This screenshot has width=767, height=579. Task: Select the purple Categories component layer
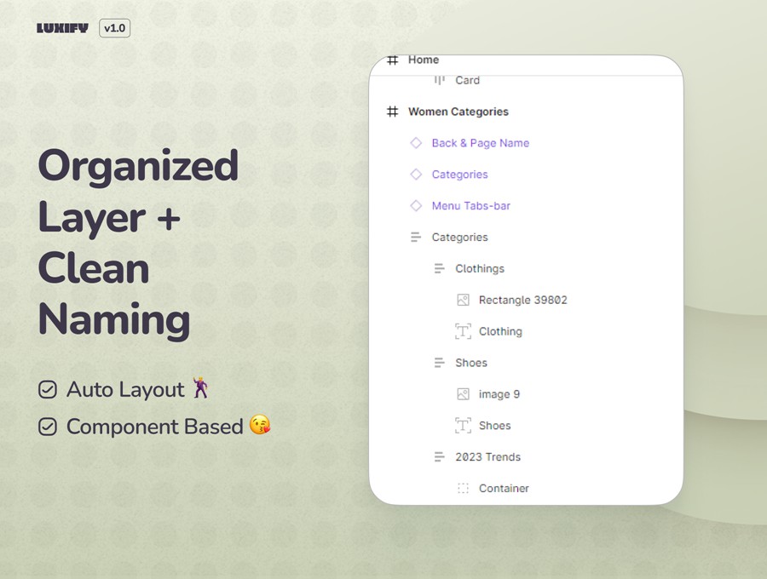tap(459, 175)
